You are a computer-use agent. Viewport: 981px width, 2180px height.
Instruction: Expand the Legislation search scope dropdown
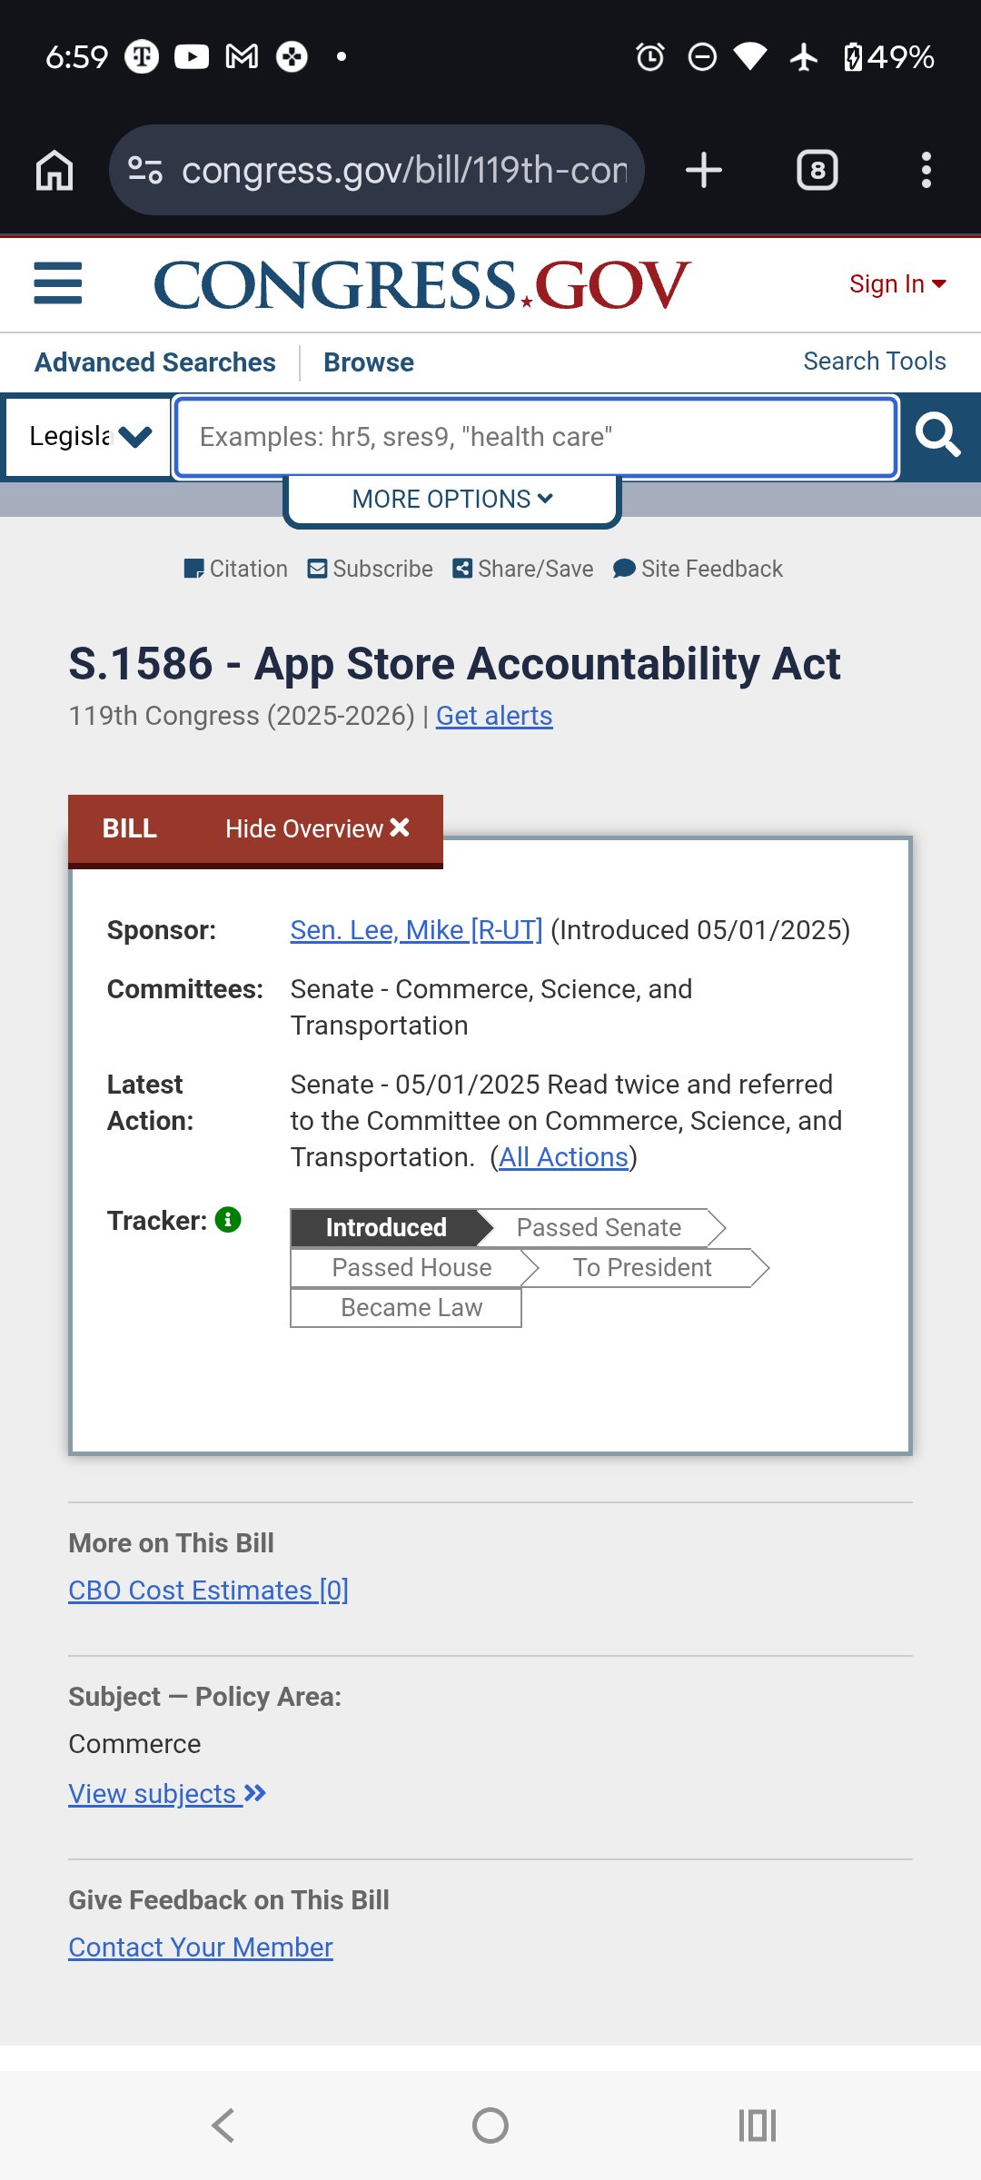point(89,437)
